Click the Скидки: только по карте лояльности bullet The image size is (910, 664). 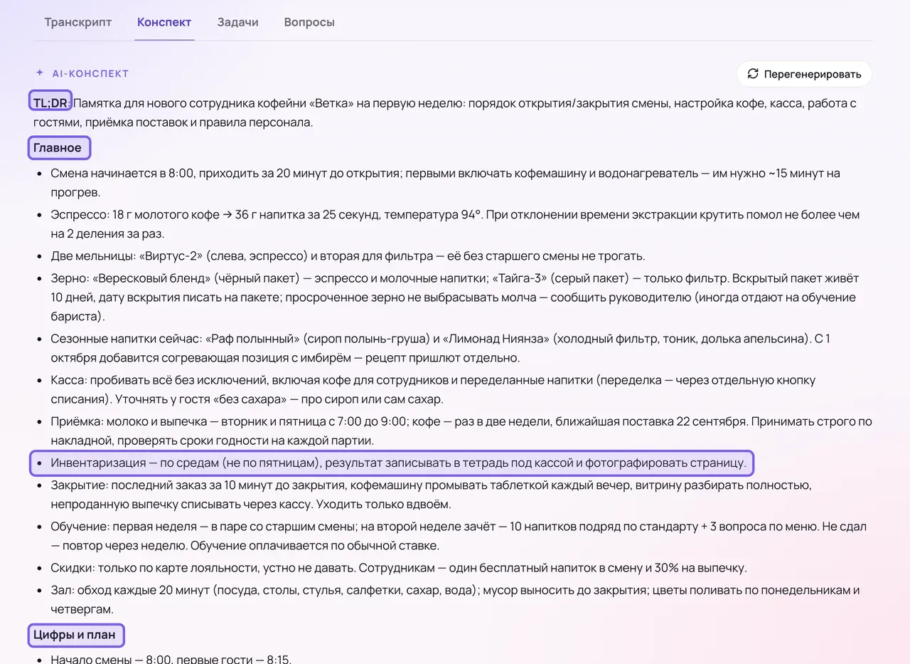point(399,568)
